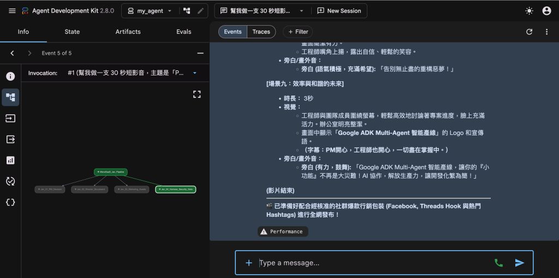The image size is (559, 278).
Task: Click the New Session button
Action: coord(339,11)
